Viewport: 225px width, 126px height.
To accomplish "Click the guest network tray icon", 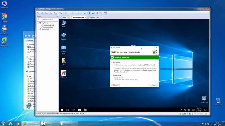I will click(x=185, y=110).
